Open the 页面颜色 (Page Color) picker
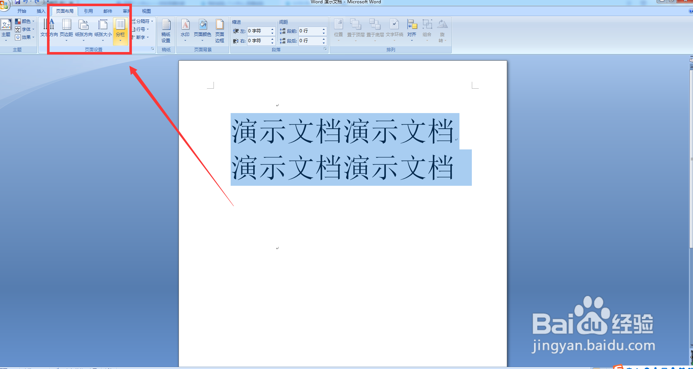The image size is (693, 369). pos(203,30)
